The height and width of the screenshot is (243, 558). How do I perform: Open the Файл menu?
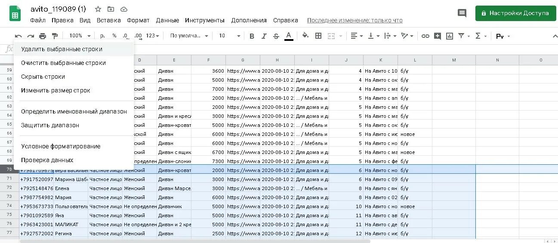coord(38,20)
